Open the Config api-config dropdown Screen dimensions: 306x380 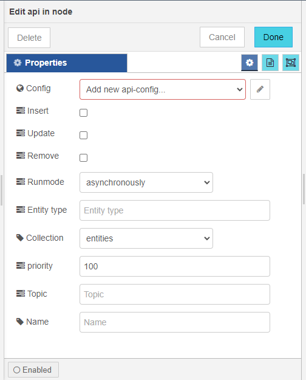tap(163, 89)
